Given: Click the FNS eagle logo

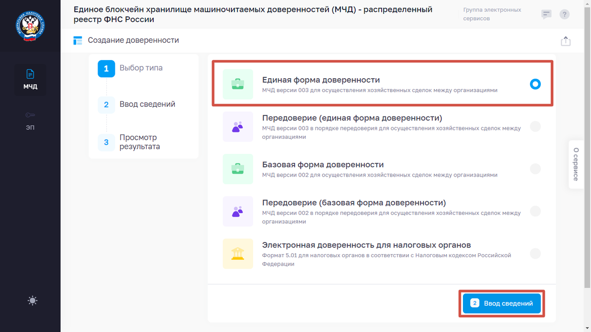Looking at the screenshot, I should (x=30, y=26).
